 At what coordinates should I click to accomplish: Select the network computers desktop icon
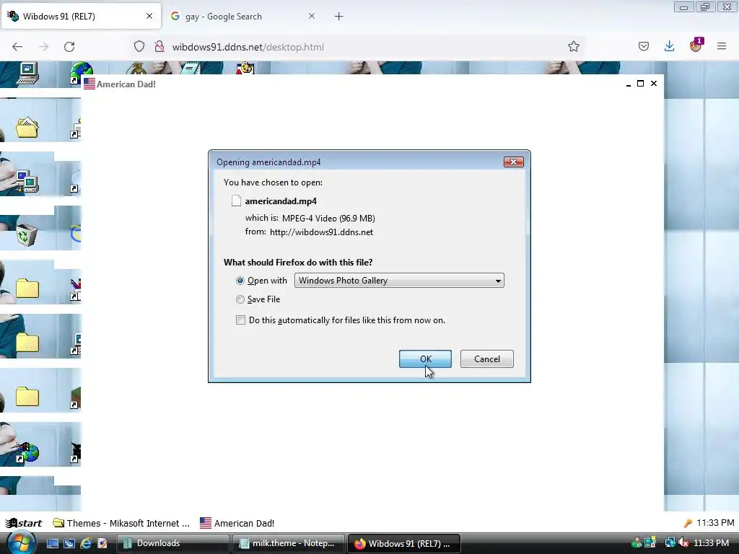pos(27,181)
